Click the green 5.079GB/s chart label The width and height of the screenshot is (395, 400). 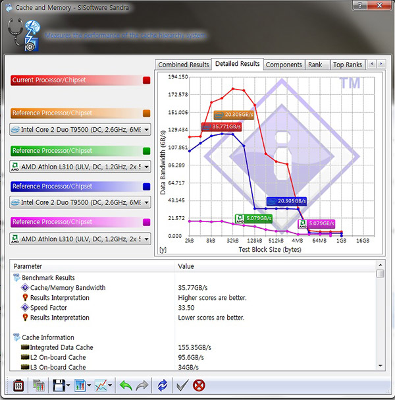(x=253, y=218)
